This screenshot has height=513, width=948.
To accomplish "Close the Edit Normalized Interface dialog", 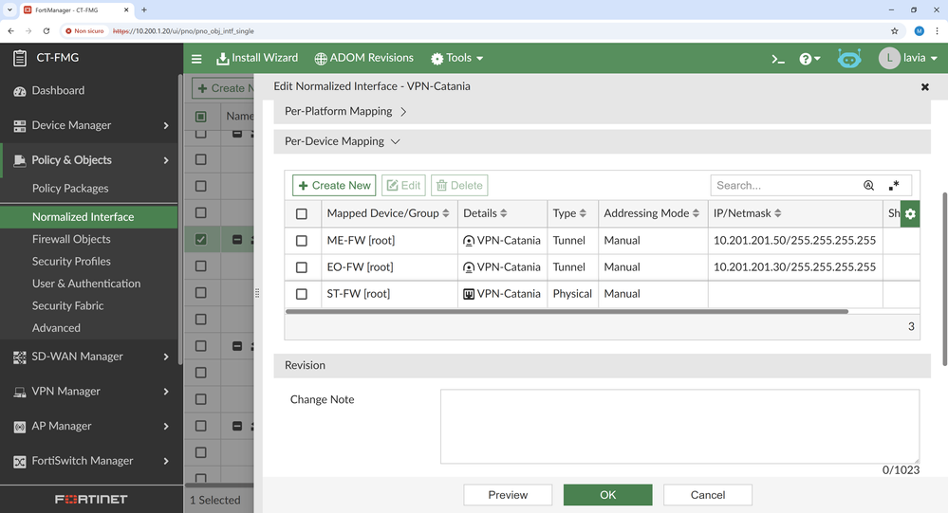I will pyautogui.click(x=925, y=86).
